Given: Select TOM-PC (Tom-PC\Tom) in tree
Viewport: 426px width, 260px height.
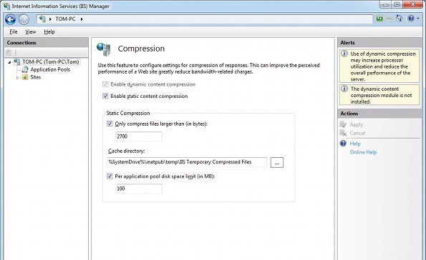Looking at the screenshot, I should tap(51, 62).
